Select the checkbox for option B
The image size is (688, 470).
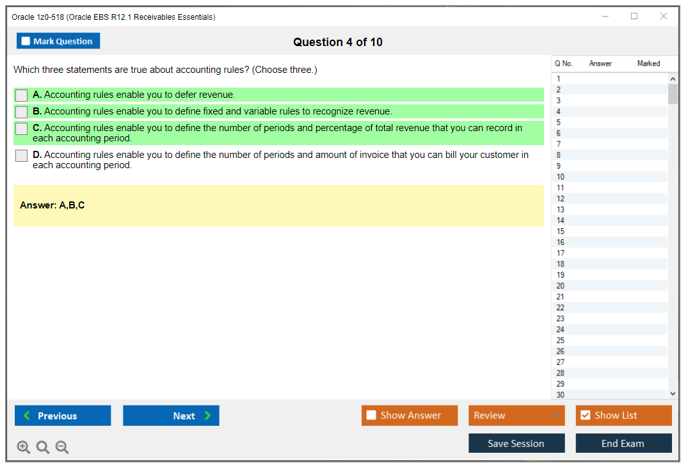coord(22,112)
